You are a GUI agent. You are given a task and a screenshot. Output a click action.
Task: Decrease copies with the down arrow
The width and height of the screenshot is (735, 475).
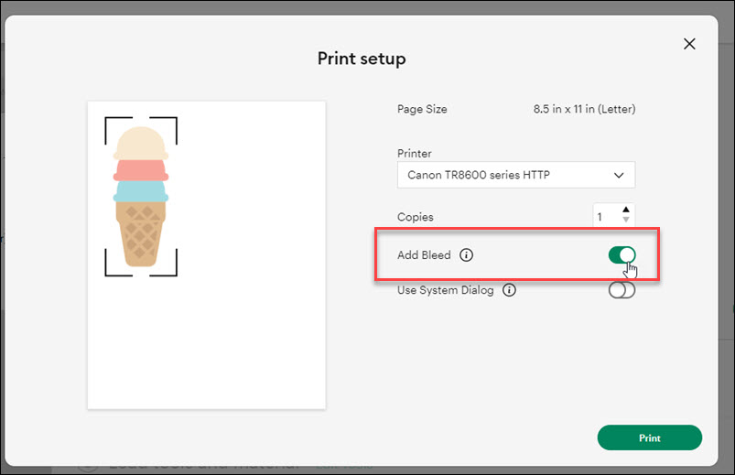coord(626,221)
